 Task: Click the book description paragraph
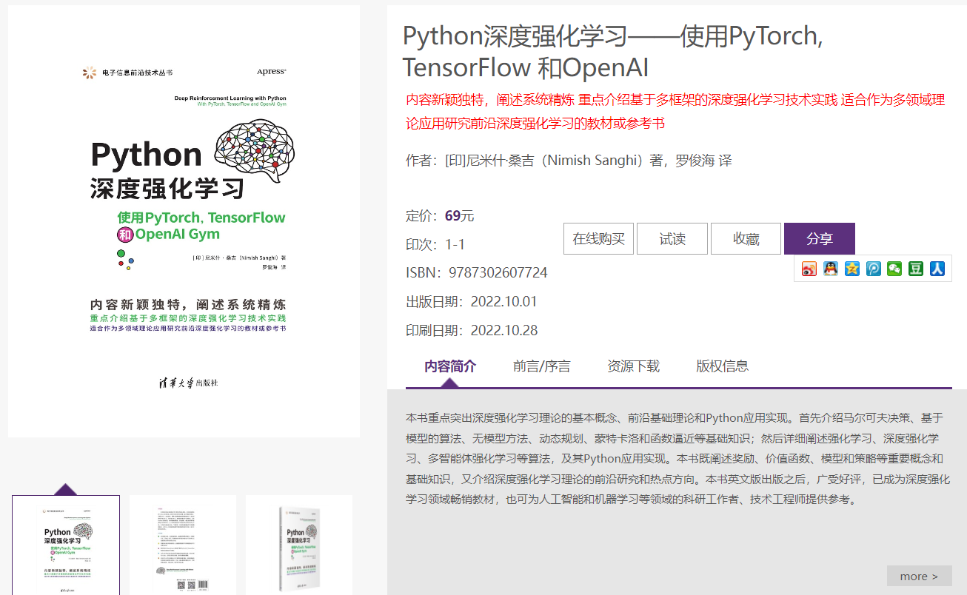click(x=677, y=458)
